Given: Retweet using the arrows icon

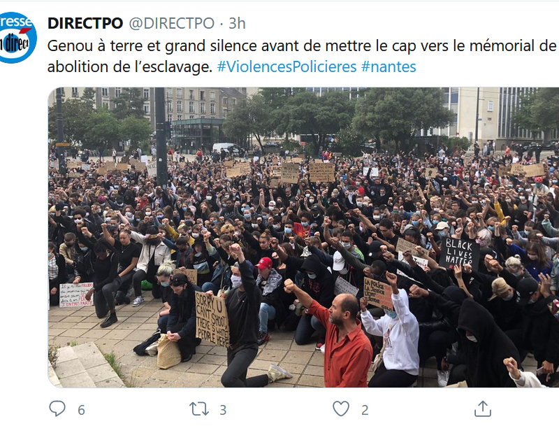Looking at the screenshot, I should pyautogui.click(x=199, y=409).
